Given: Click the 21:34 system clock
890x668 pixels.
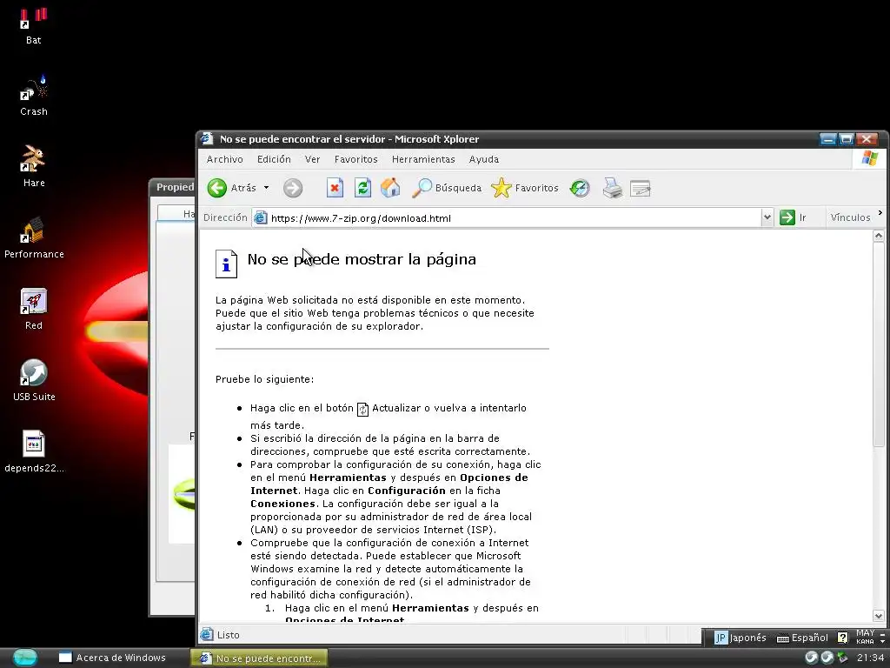Looking at the screenshot, I should (870, 658).
